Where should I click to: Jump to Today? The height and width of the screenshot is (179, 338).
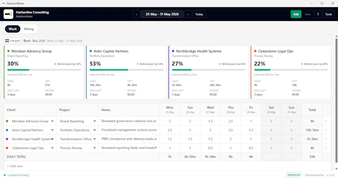199,14
